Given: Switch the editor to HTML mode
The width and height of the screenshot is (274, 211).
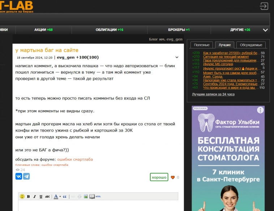Looking at the screenshot, I should tap(98, 197).
